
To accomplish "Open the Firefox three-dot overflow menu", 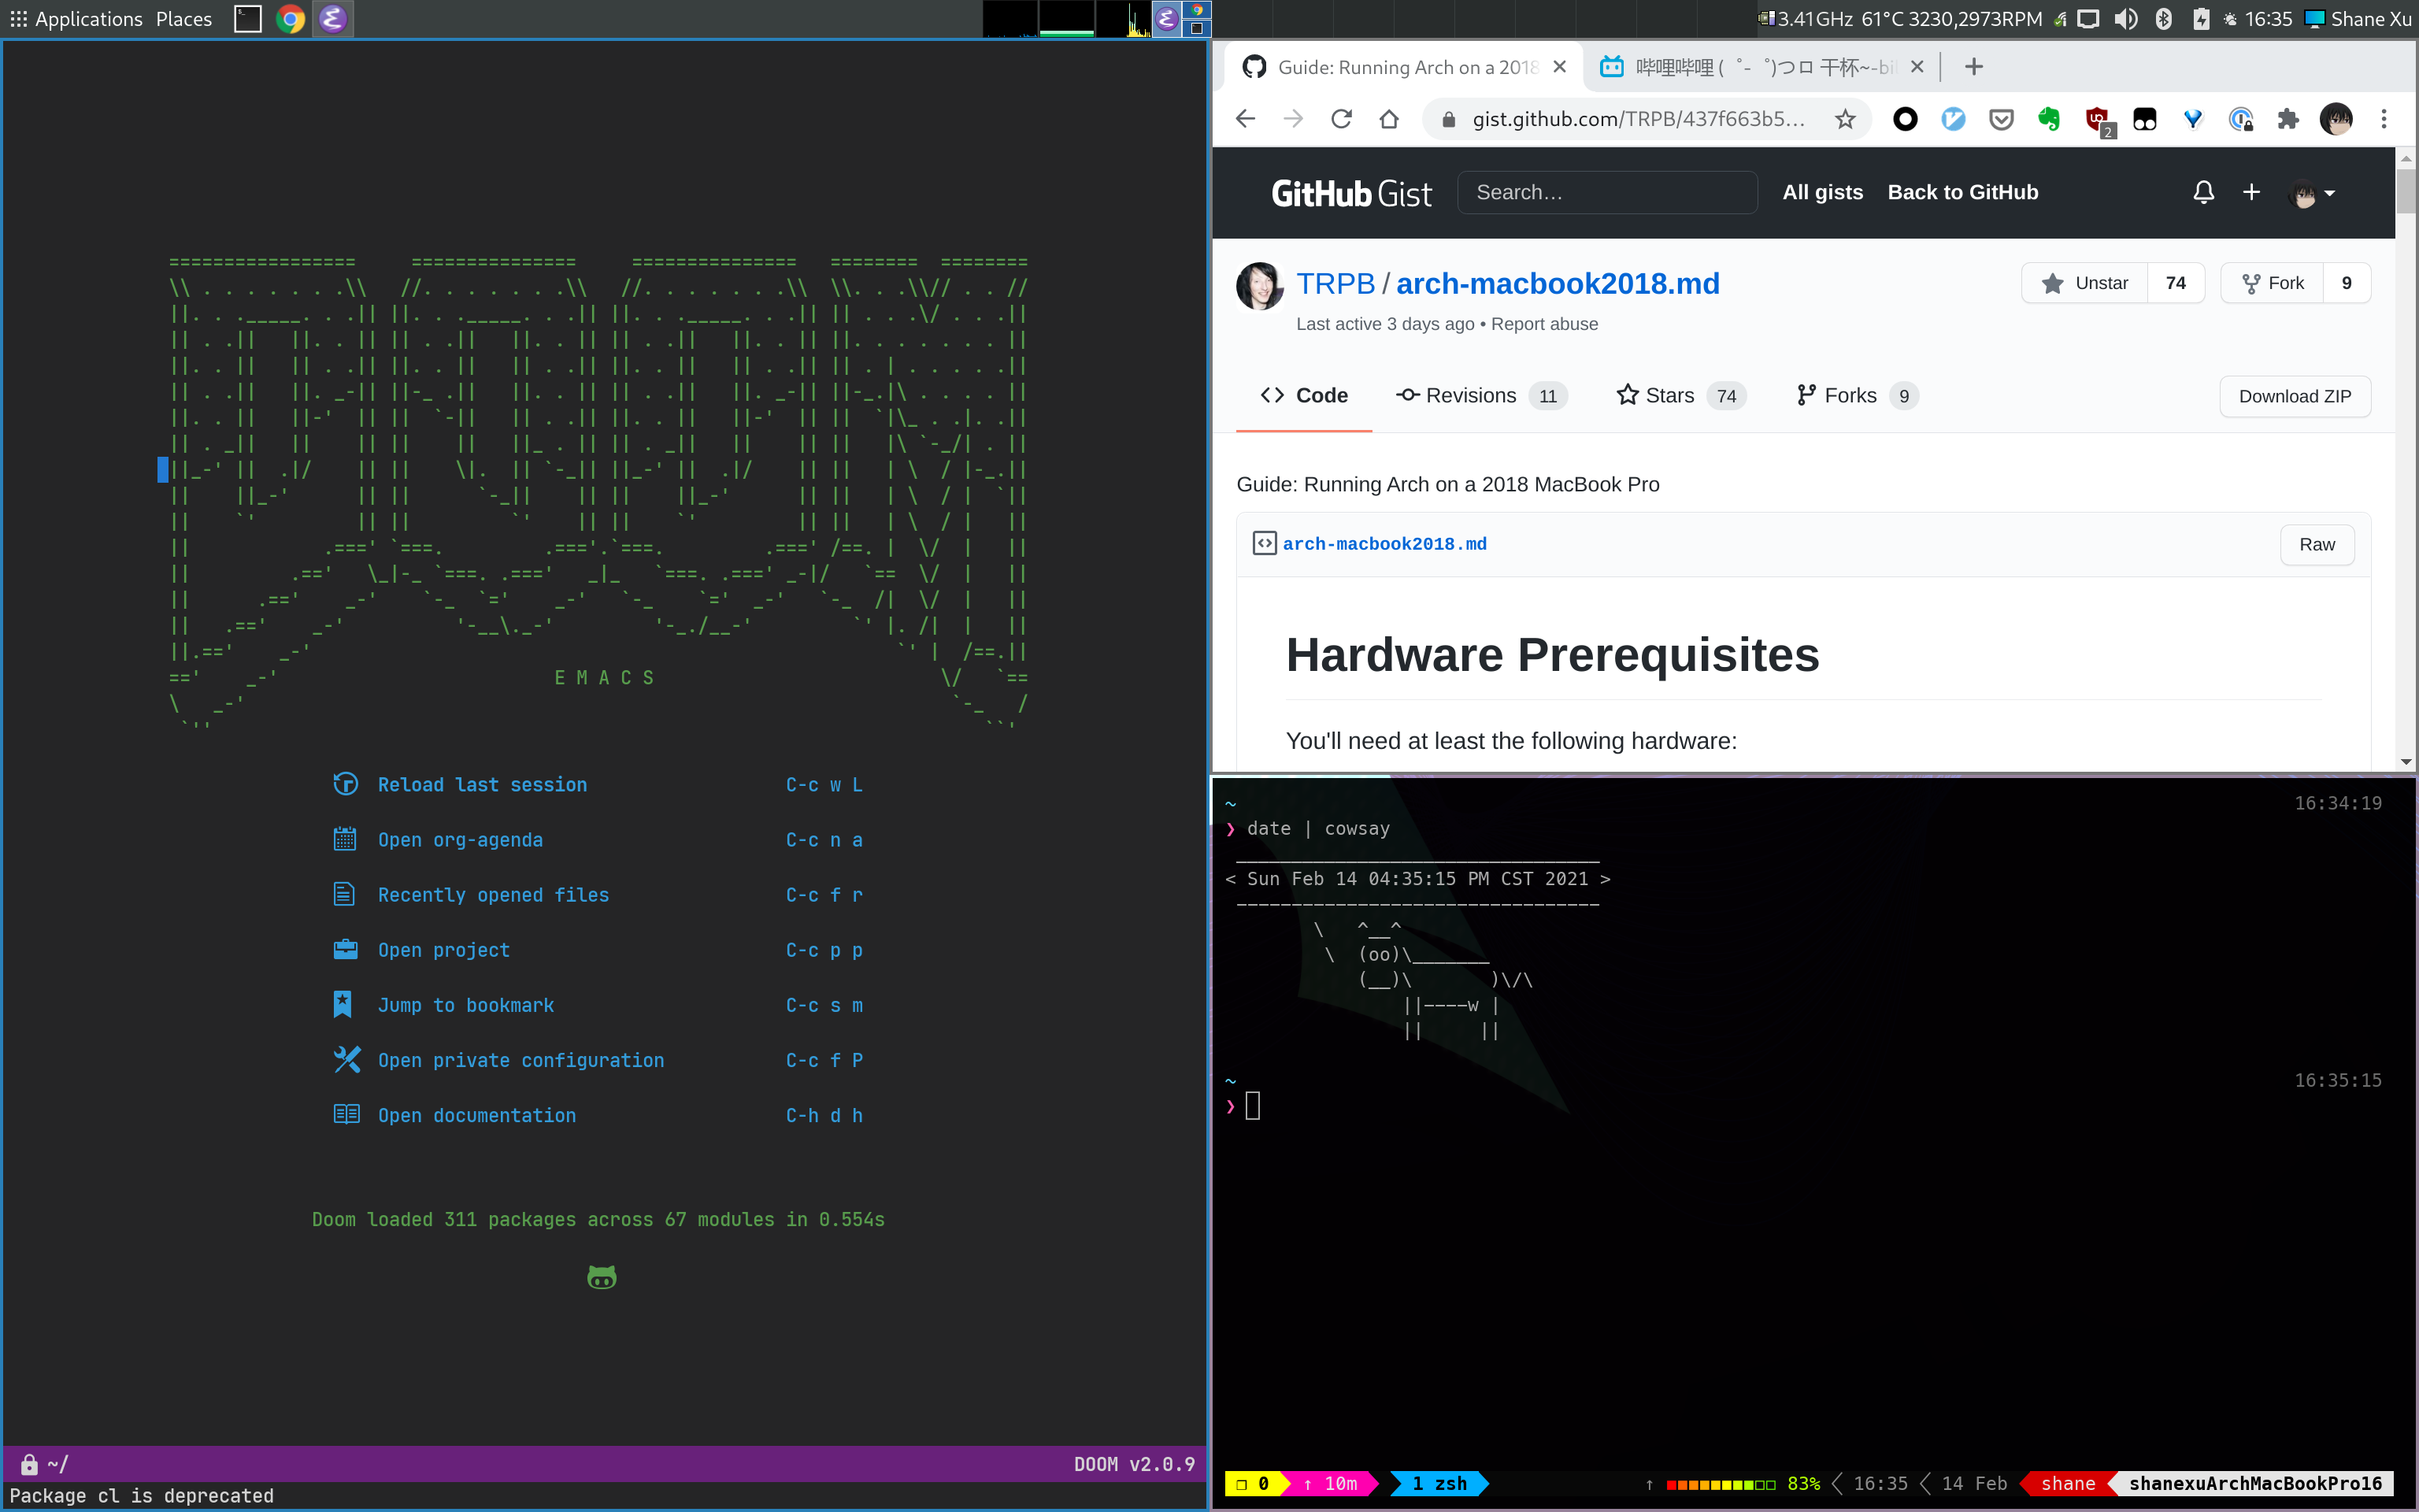I will (x=2385, y=119).
